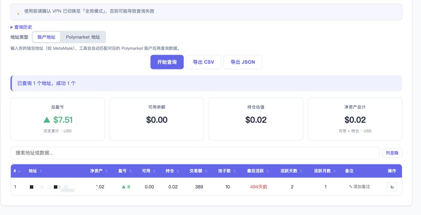Click the sort icon beside # column header
The width and height of the screenshot is (421, 215).
(x=19, y=171)
